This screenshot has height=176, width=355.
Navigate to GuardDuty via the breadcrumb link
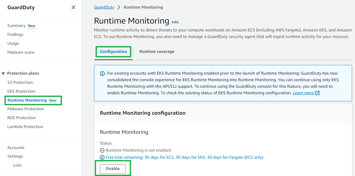pos(104,7)
